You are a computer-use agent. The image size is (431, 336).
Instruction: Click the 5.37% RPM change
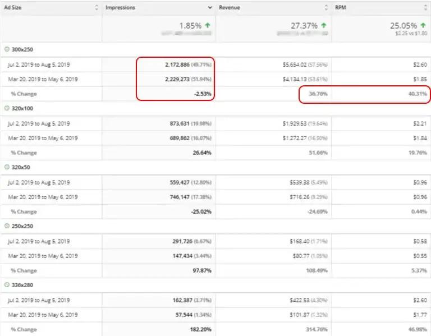419,270
